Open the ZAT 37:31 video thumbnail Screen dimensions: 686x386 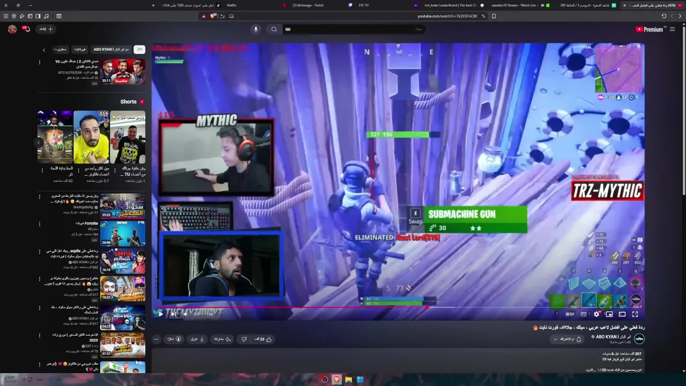tap(123, 345)
